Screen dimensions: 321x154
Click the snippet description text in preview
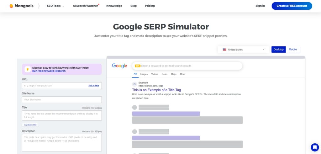point(186,96)
